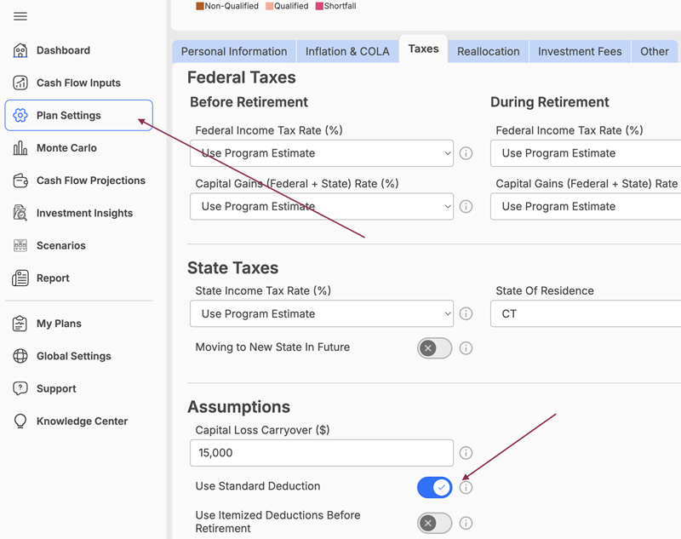Open the Dashboard from the sidebar

[64, 50]
